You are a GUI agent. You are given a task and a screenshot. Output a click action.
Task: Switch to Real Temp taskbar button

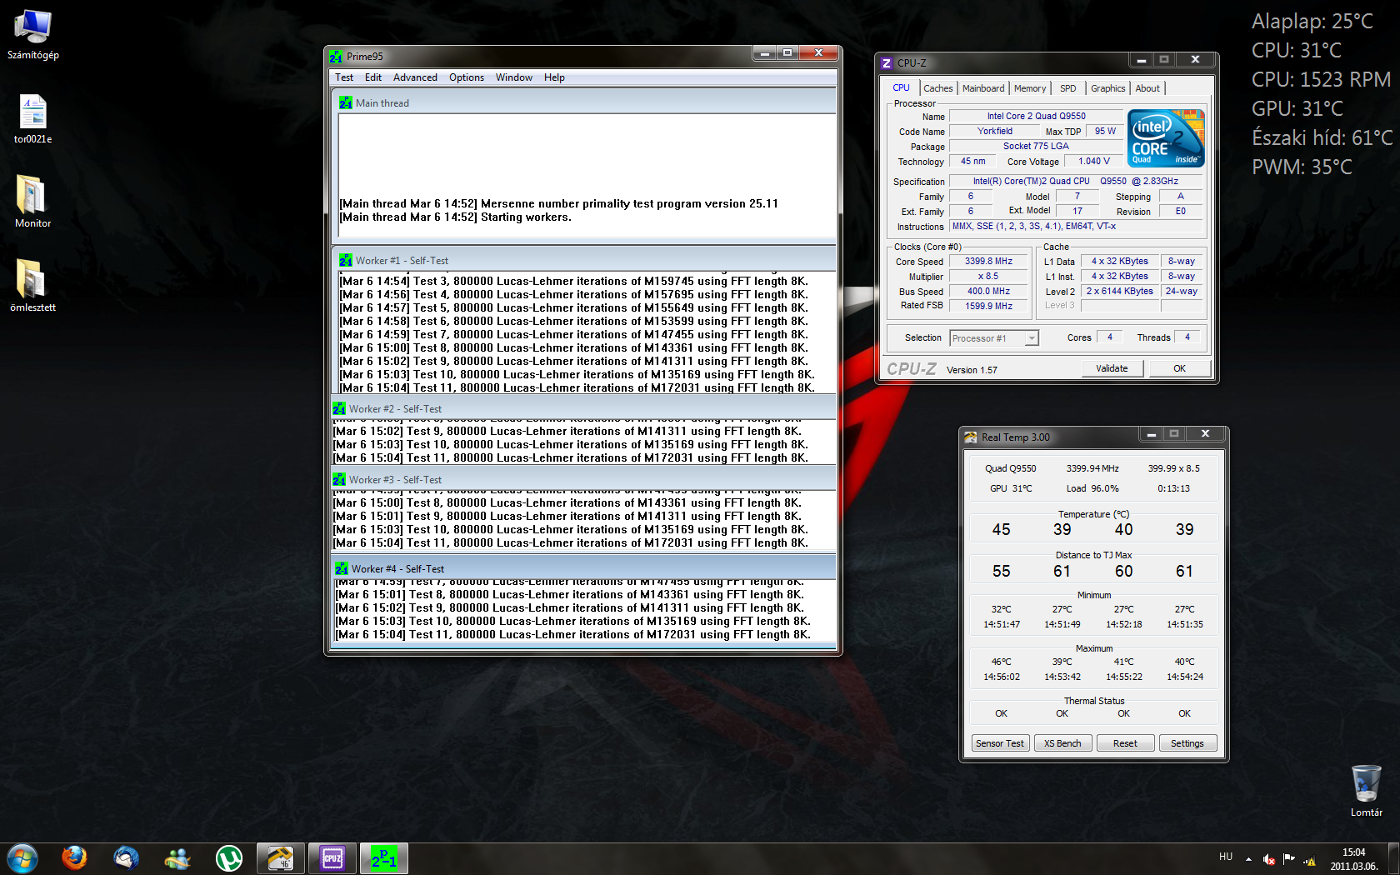tap(281, 858)
